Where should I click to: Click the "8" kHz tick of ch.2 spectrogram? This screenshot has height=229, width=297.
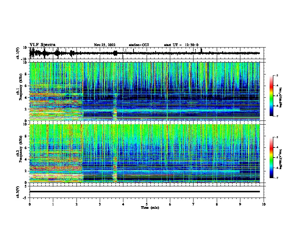pyautogui.click(x=26, y=136)
